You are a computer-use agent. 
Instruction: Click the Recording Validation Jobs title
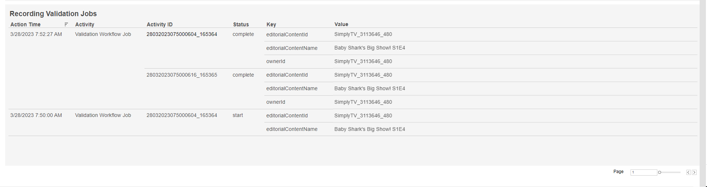click(x=53, y=14)
